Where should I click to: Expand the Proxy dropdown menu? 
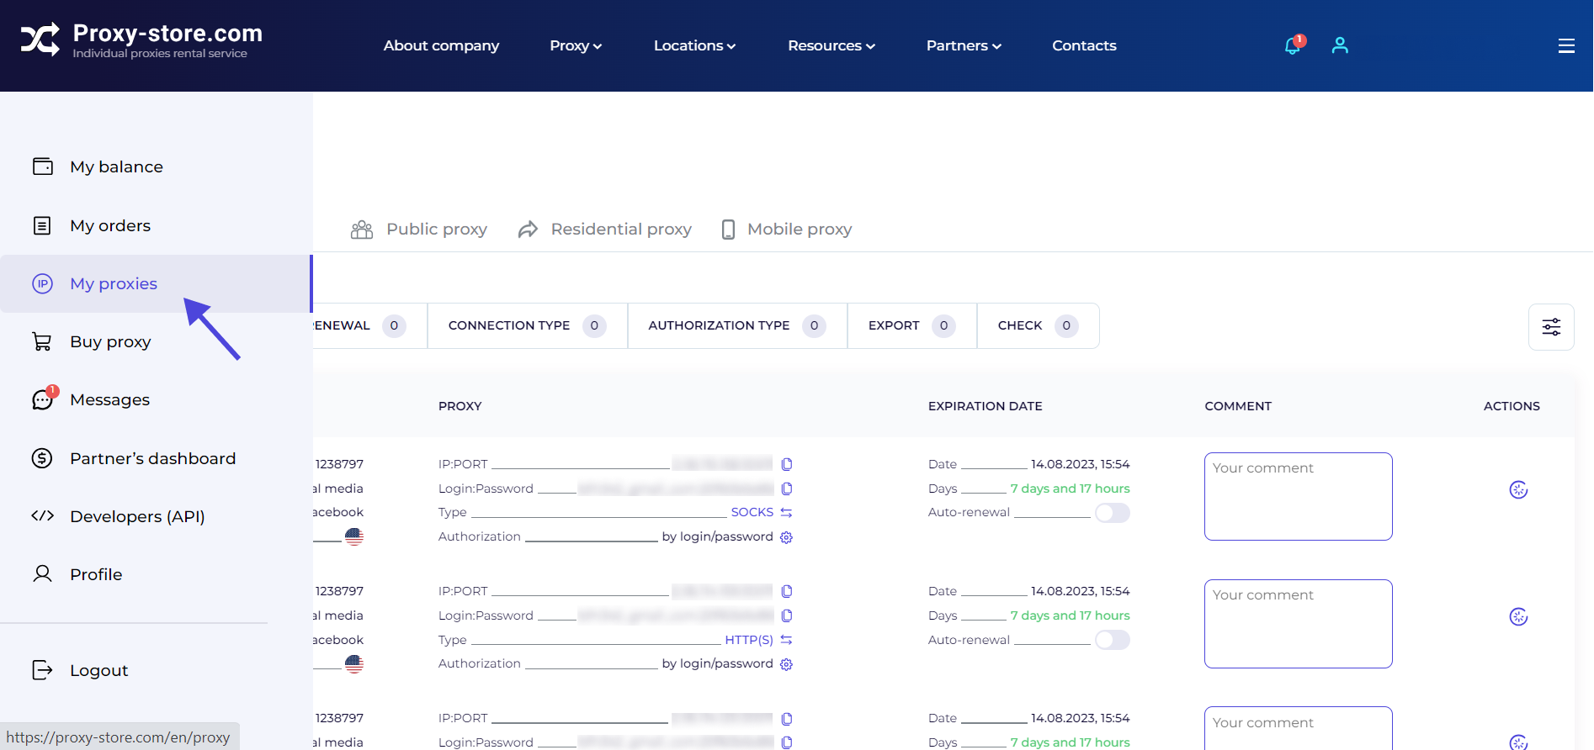point(576,45)
